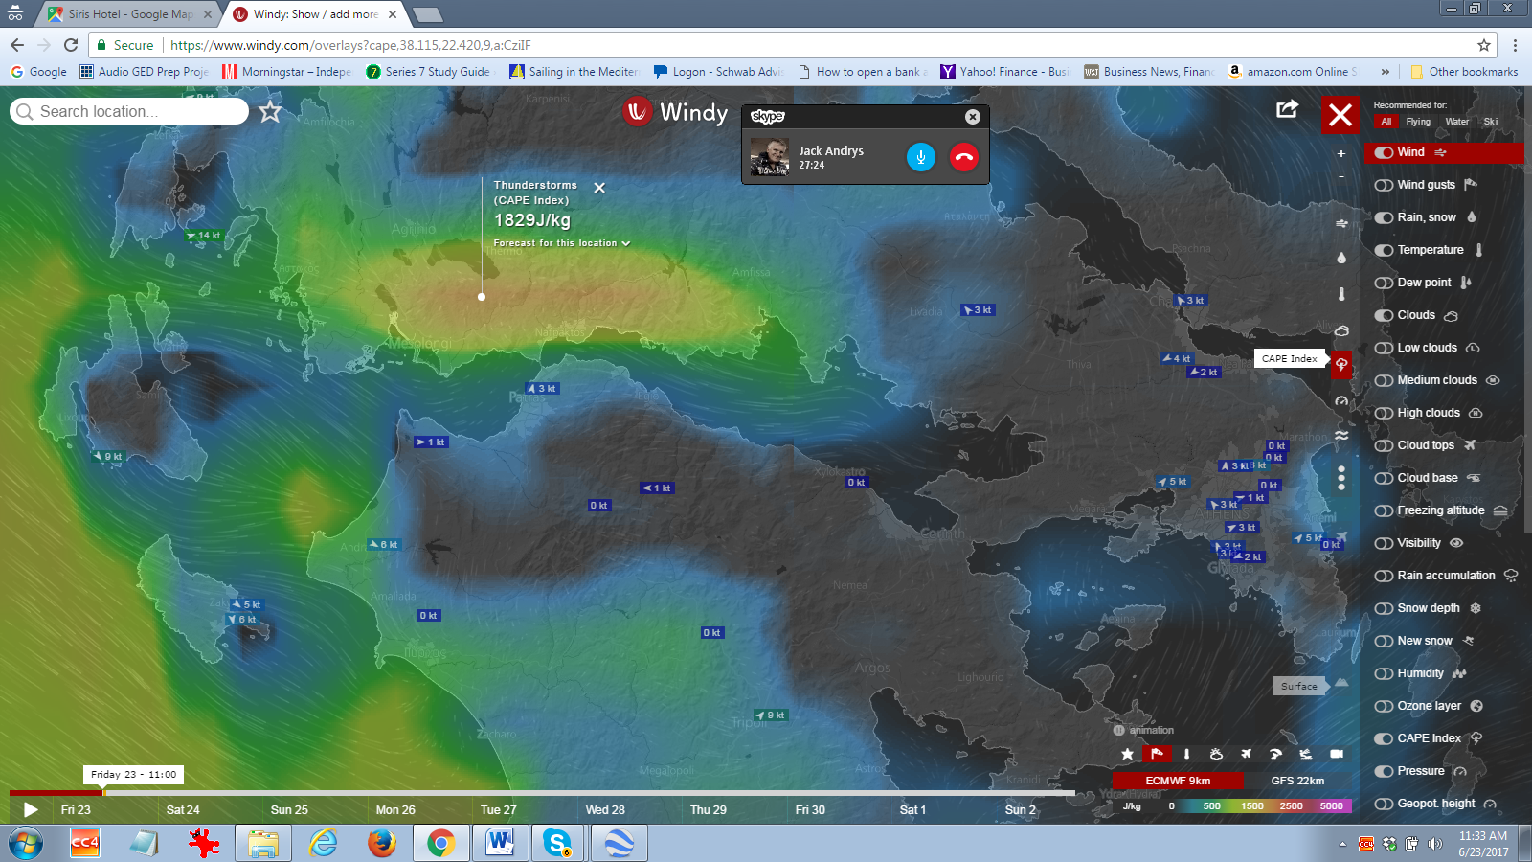This screenshot has width=1532, height=862.
Task: Enable the Wind gusts toggle
Action: click(x=1384, y=186)
